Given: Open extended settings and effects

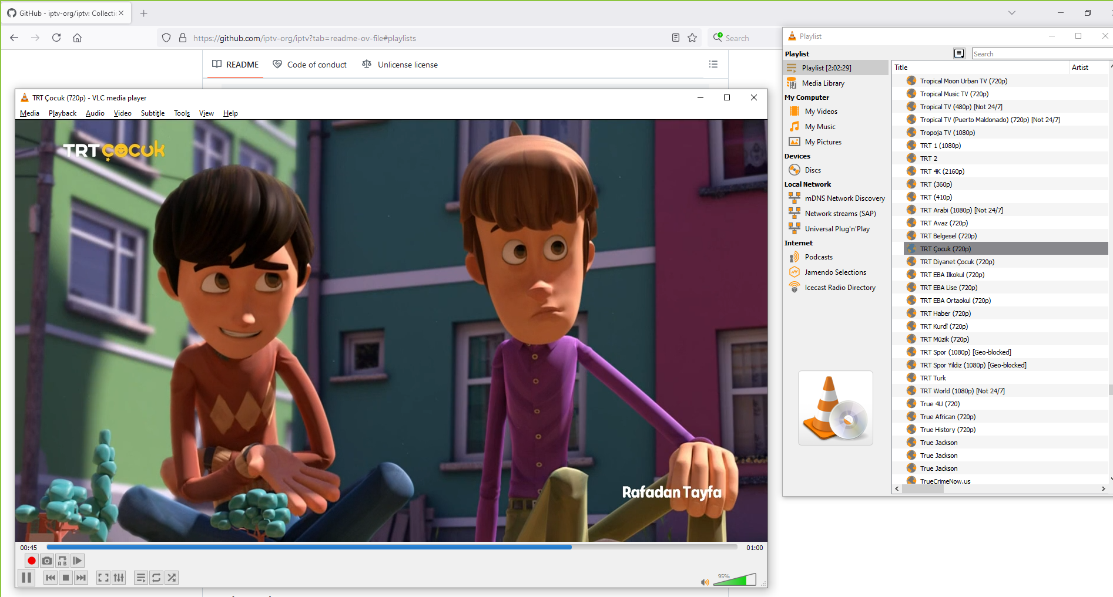Looking at the screenshot, I should pyautogui.click(x=119, y=578).
